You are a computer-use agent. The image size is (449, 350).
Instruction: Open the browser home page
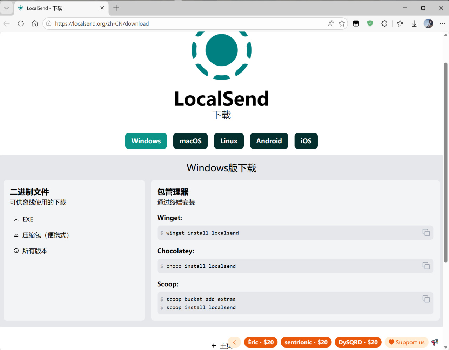35,23
